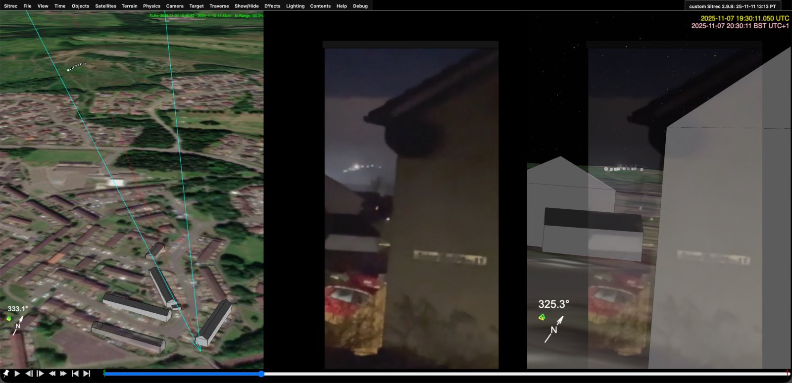Click the custom Sitrec 2.9.8 version label
The width and height of the screenshot is (792, 383).
point(732,6)
